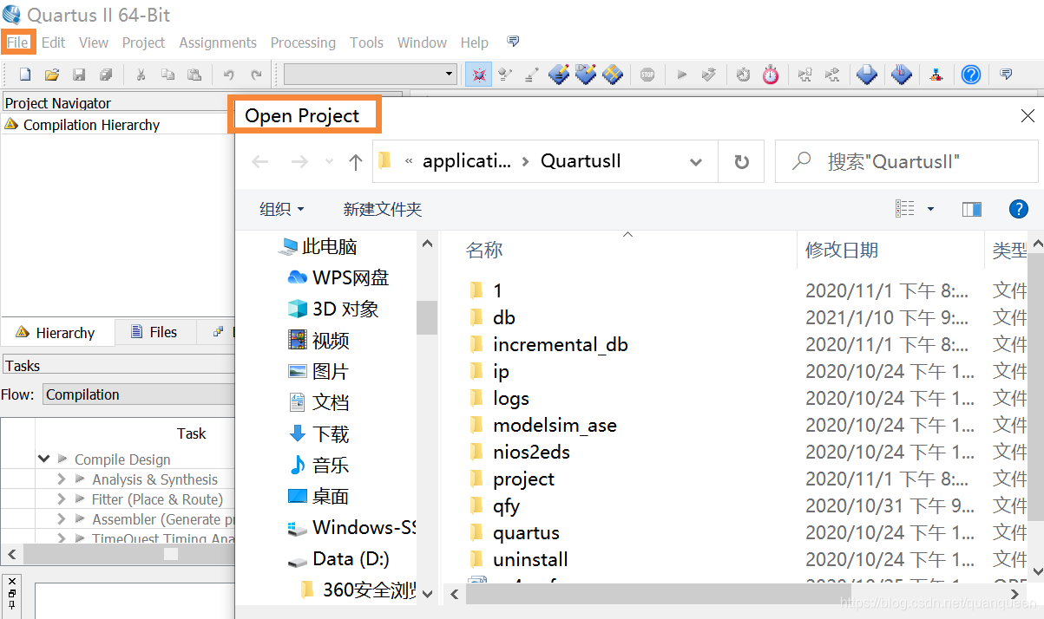Click the feedback bubble icon beside Help menu
Image resolution: width=1044 pixels, height=619 pixels.
(513, 42)
